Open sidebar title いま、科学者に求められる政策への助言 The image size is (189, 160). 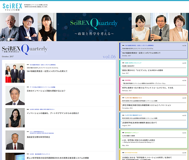click(139, 140)
